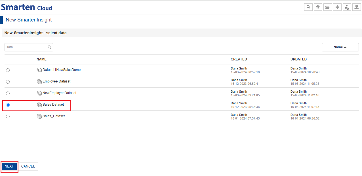Select the Employee Dataset radio button
Screen dimensions: 362x176
pos(8,82)
